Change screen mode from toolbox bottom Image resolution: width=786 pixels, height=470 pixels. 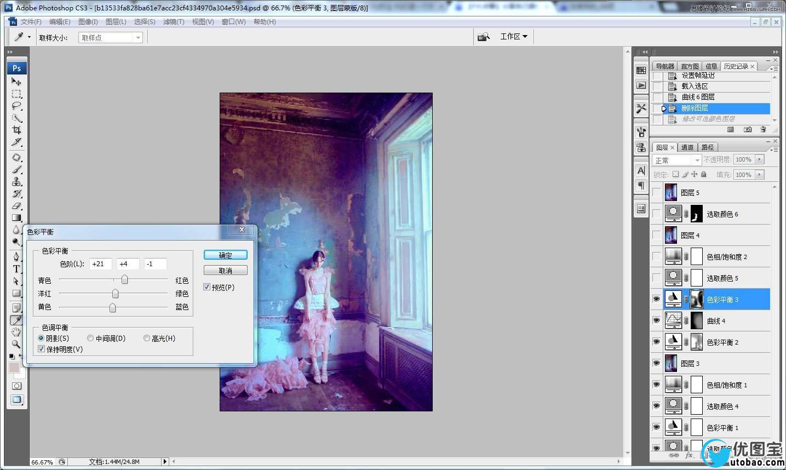coord(16,400)
